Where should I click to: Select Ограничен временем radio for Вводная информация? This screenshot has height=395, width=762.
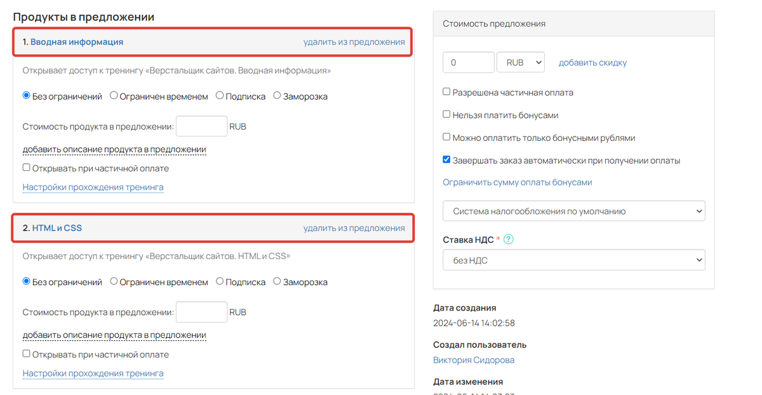coord(114,96)
